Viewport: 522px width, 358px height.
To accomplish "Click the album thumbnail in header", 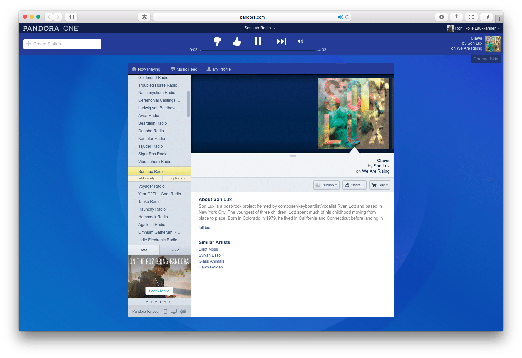I will (x=493, y=44).
